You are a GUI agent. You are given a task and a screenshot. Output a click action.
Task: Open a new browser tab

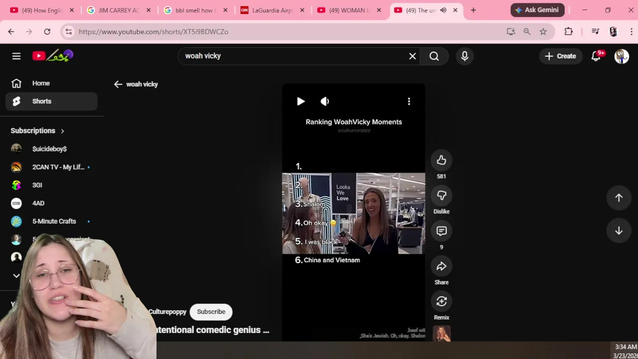click(x=473, y=10)
